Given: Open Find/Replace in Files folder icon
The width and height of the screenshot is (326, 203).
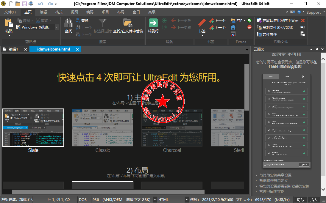Looking at the screenshot, I should point(128,23).
